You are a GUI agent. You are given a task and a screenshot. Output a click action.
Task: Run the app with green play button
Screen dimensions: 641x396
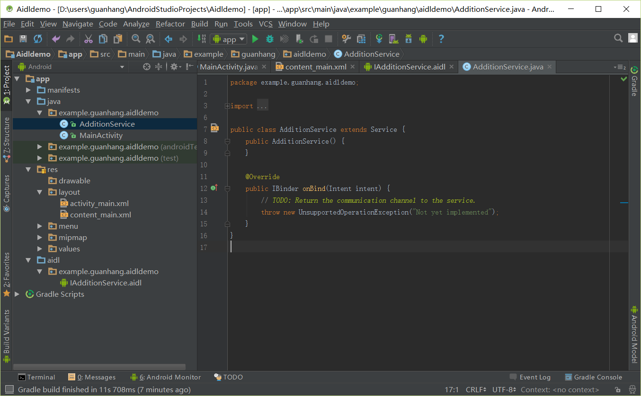click(x=255, y=39)
